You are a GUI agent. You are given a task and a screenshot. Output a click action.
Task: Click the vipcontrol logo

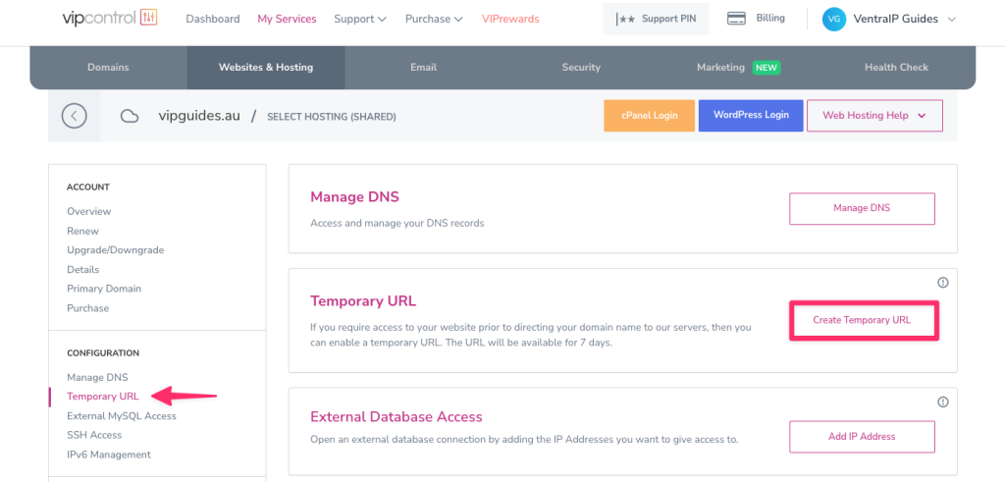click(110, 18)
